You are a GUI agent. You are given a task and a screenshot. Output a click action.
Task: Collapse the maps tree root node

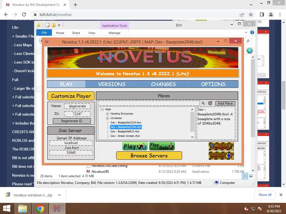102,109
